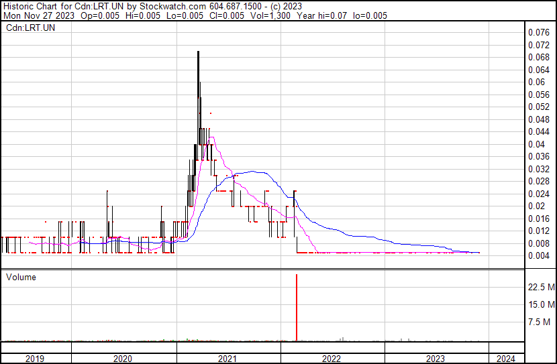Select the 2020 year label on the time axis
This screenshot has height=364, width=557.
124,359
